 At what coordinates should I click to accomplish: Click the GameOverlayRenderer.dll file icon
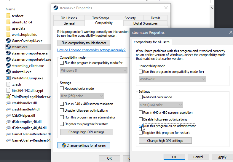pos(8,134)
